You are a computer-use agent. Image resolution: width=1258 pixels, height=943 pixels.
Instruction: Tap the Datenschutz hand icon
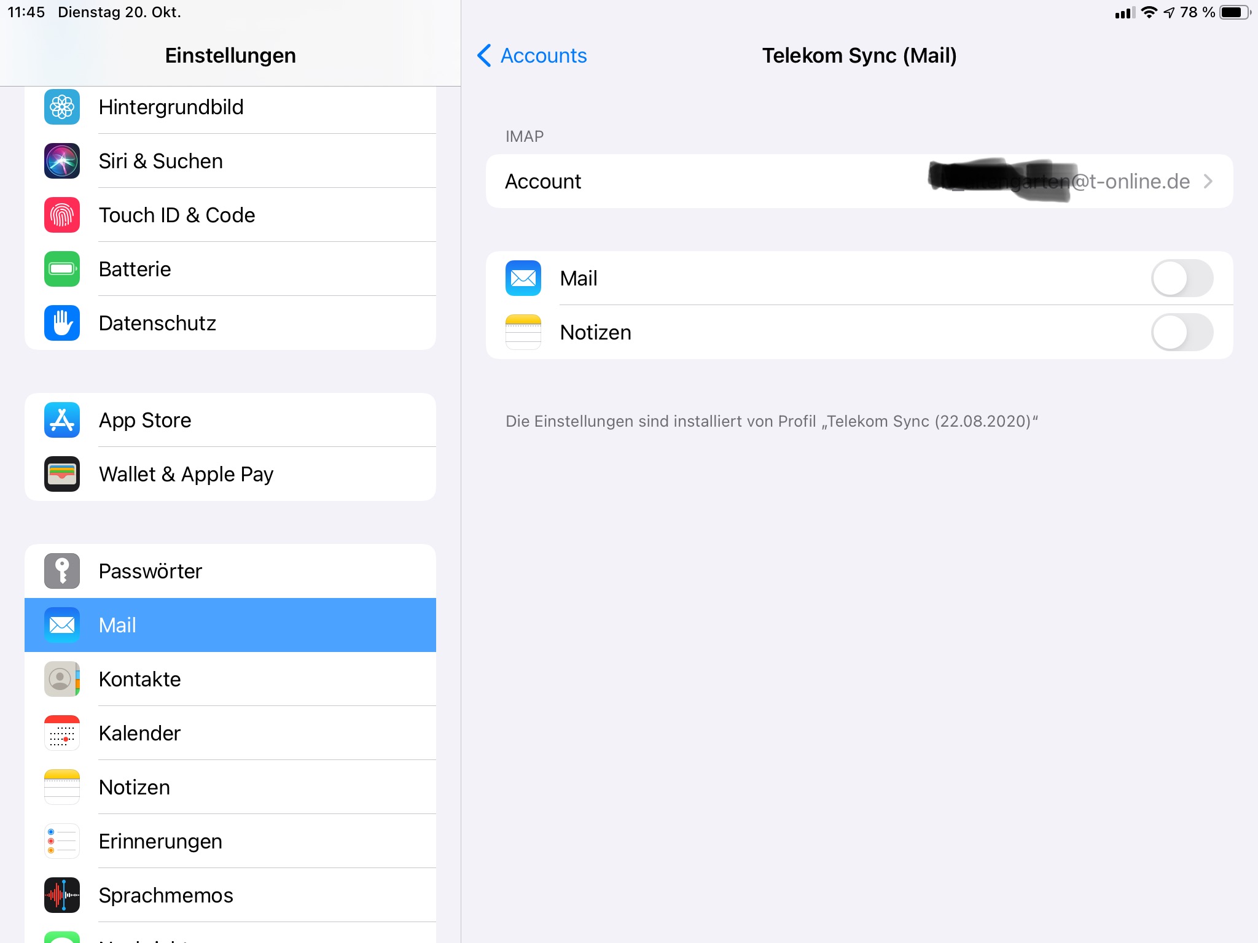(62, 323)
